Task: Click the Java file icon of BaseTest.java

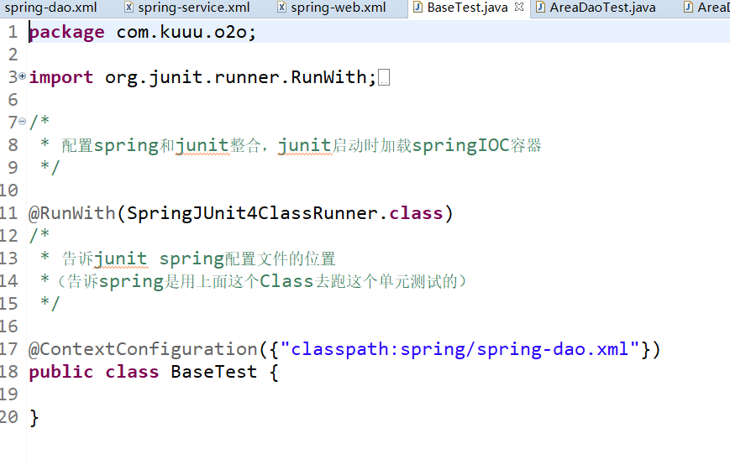Action: click(418, 8)
